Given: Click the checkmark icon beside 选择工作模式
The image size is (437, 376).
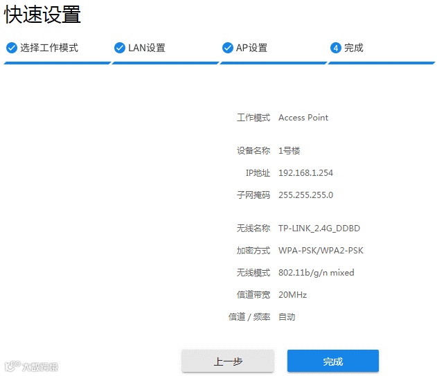Looking at the screenshot, I should [x=12, y=48].
